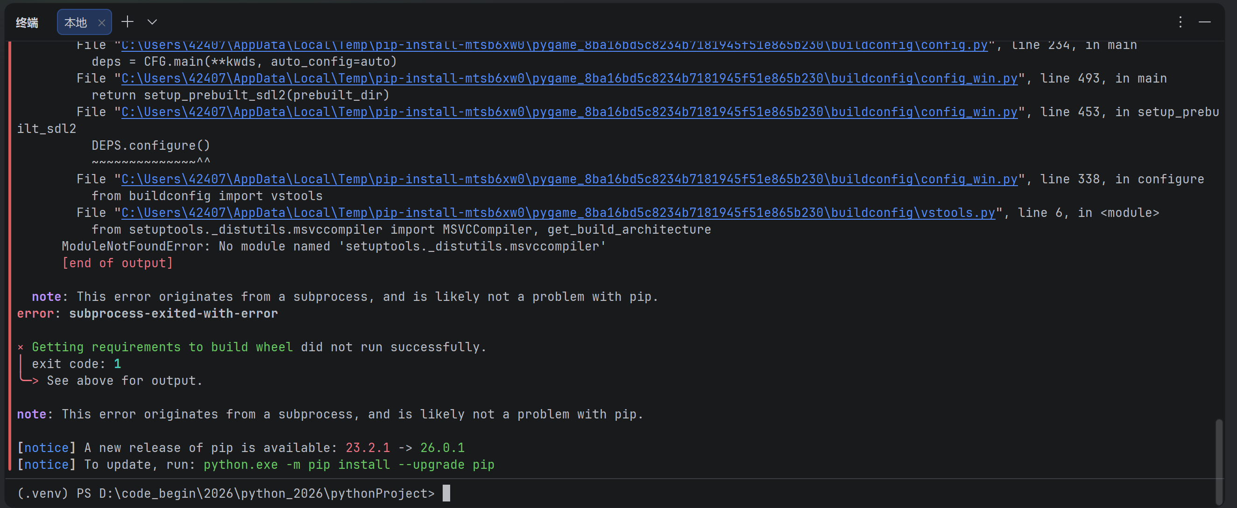Click the error subprocess-exited-with-error line

click(148, 314)
